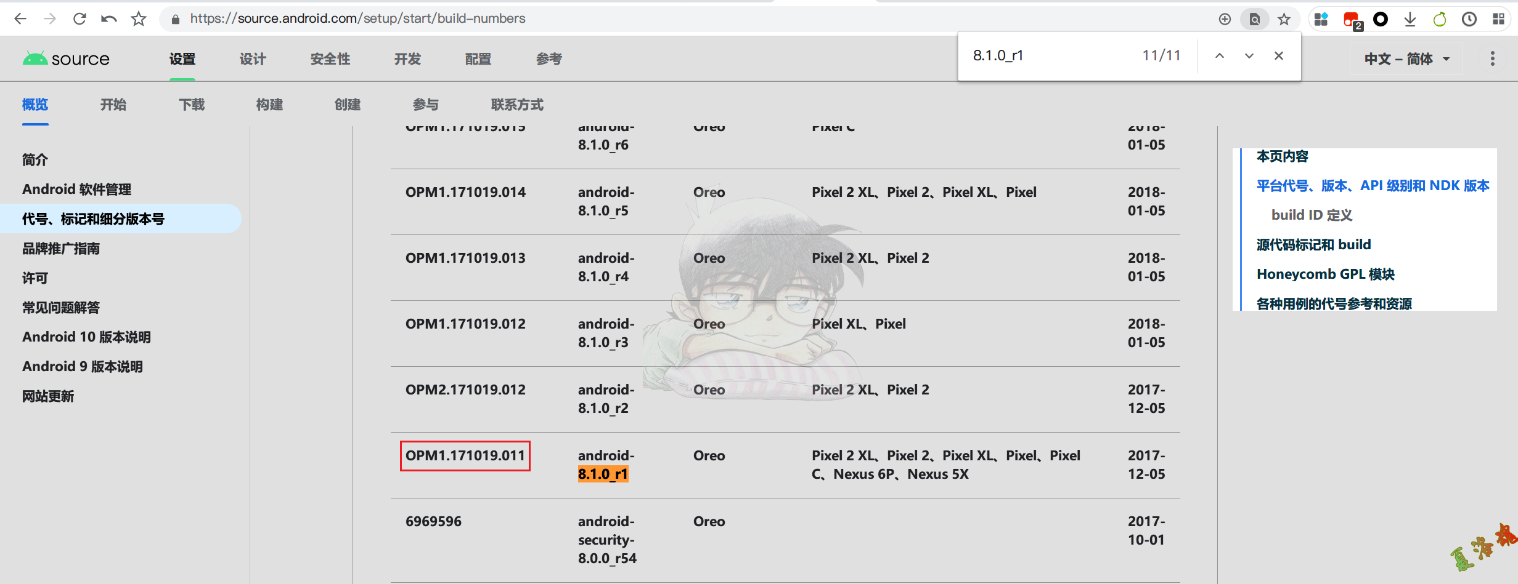
Task: Select the 下载 sub-tab
Action: (x=192, y=105)
